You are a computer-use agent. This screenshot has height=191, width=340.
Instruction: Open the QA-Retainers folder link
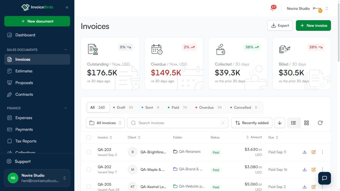(x=187, y=151)
